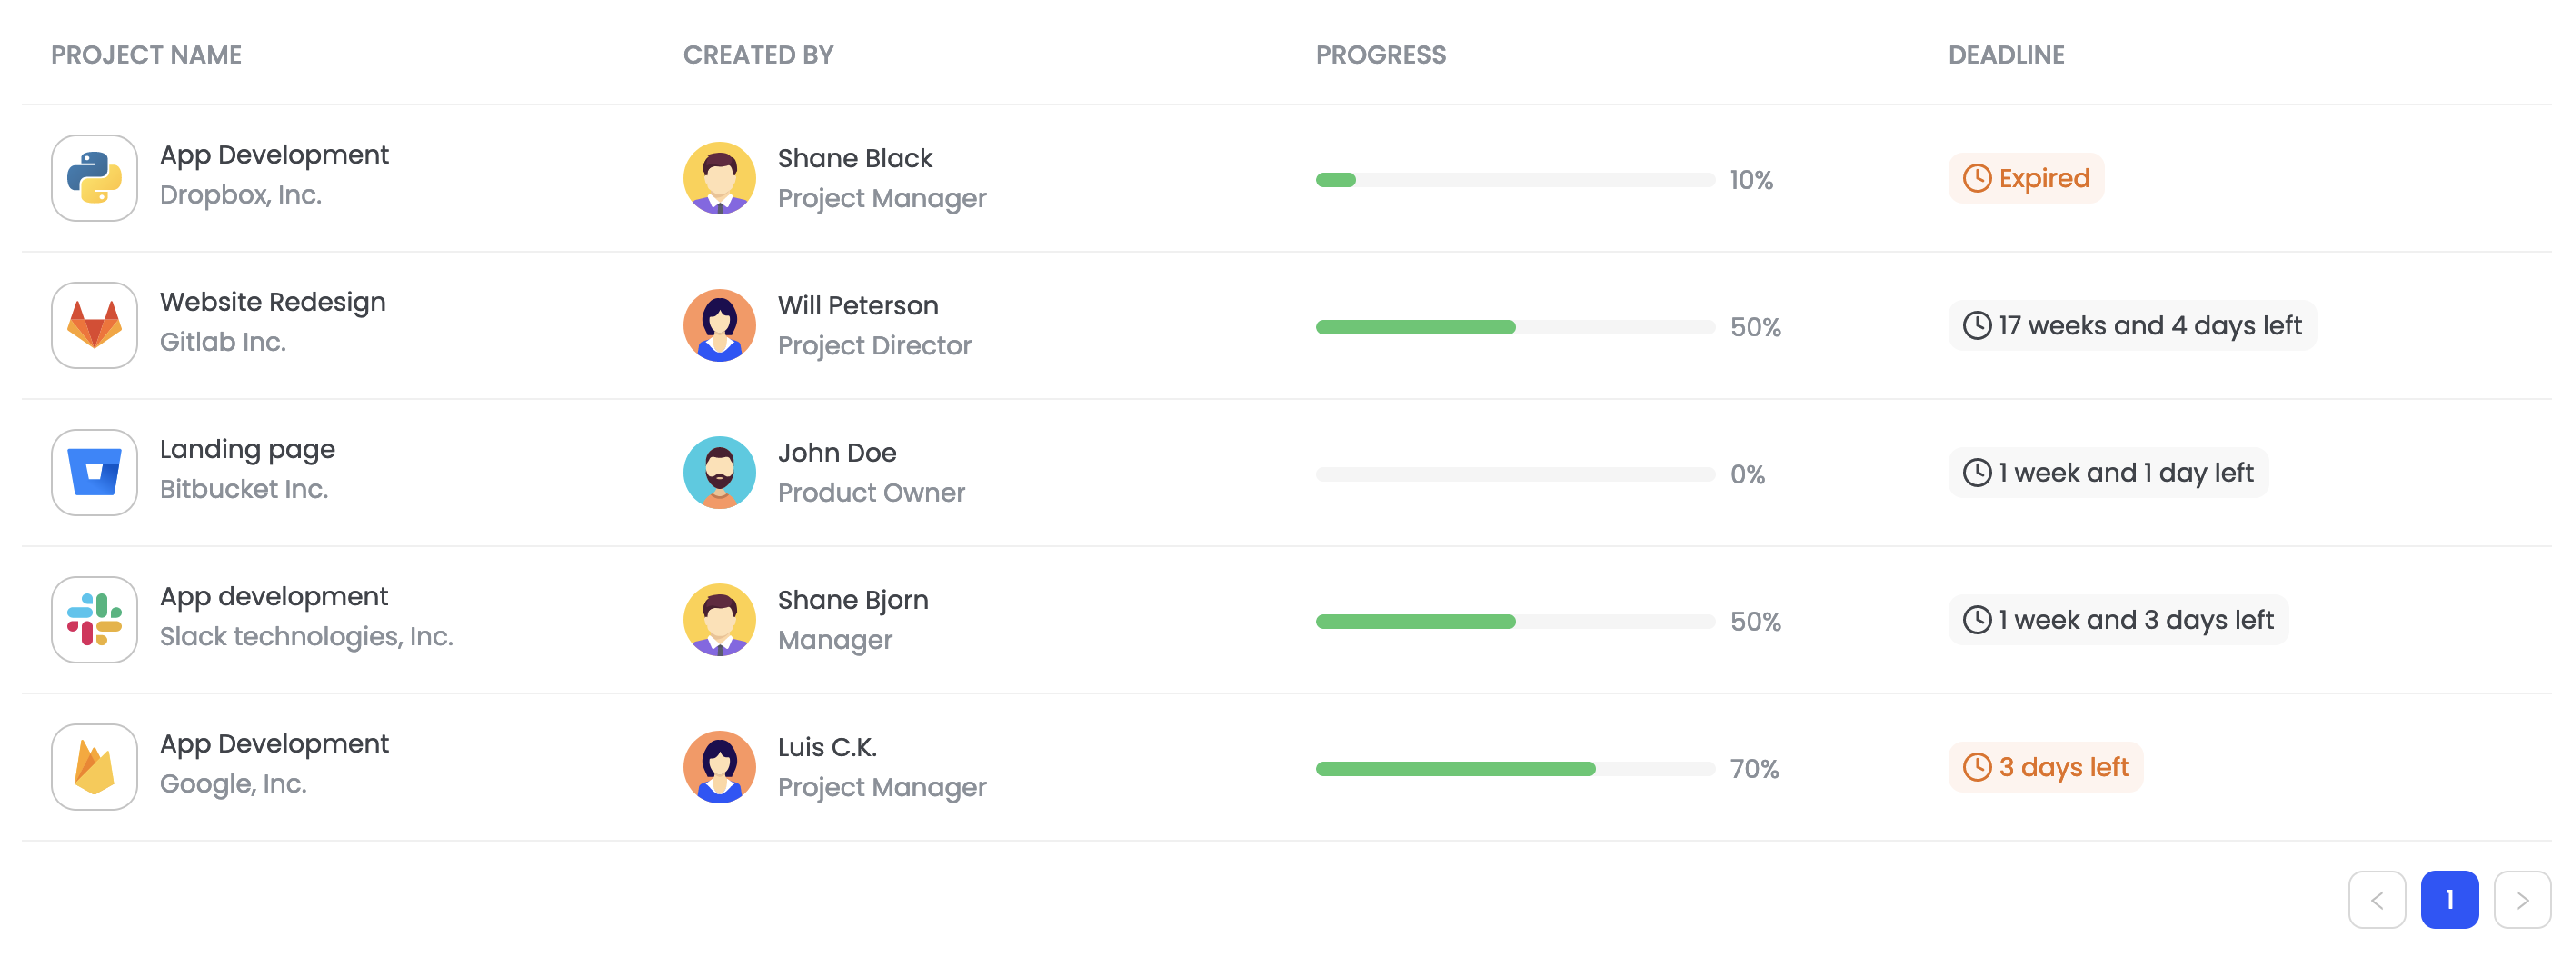Click the Slack logo for App development
The image size is (2572, 967).
(94, 619)
